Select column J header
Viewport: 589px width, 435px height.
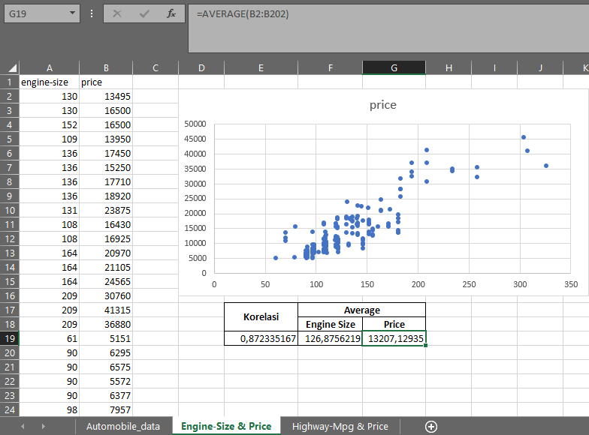[540, 67]
